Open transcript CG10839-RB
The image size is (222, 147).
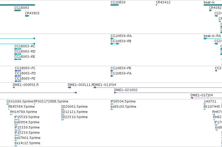click(121, 41)
